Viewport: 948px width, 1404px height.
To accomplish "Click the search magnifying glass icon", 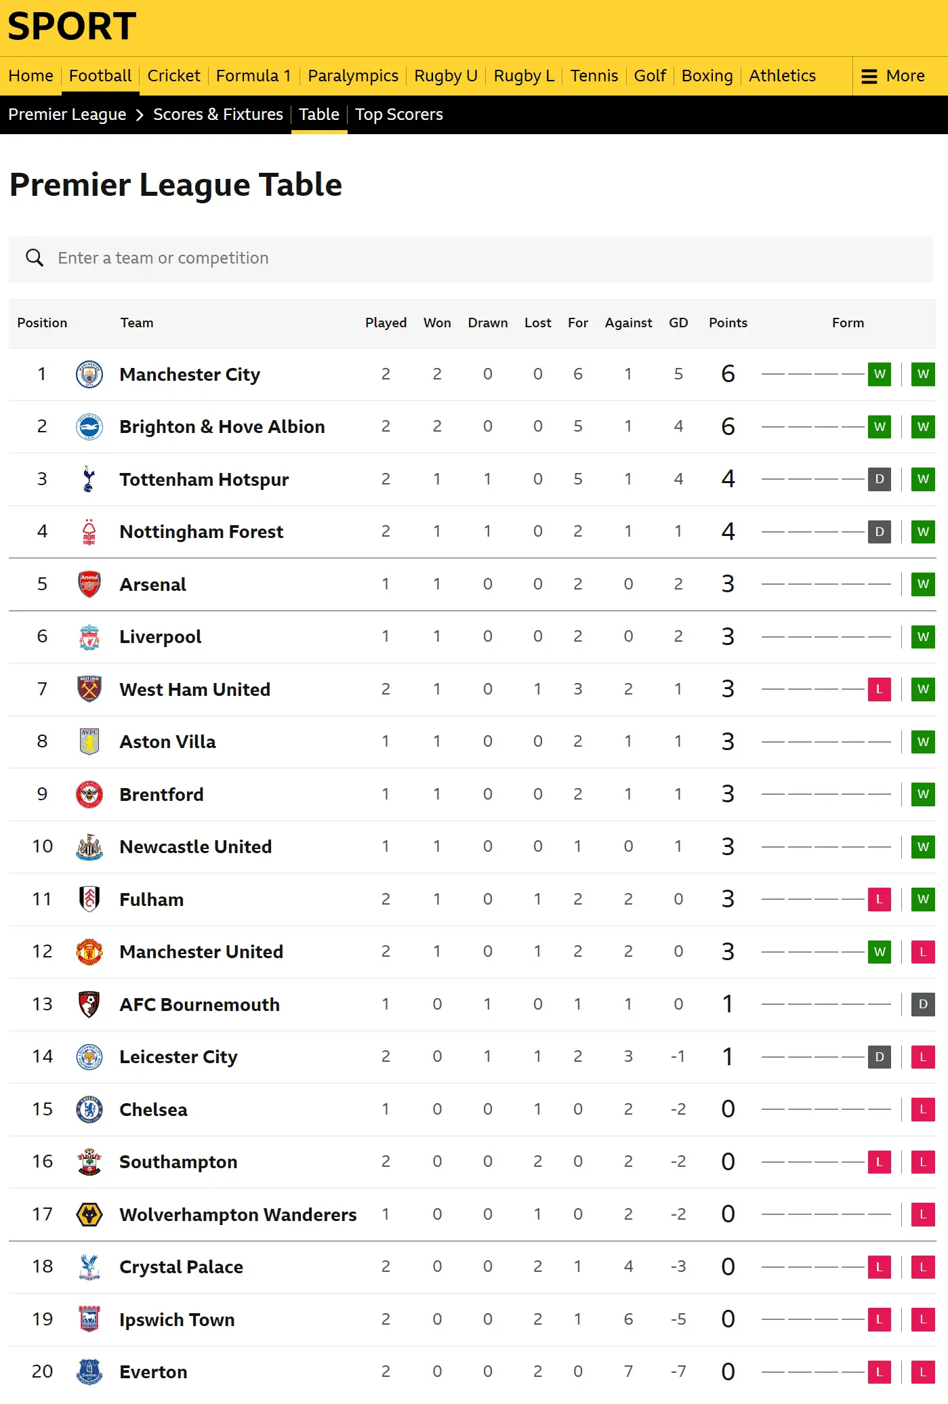I will [35, 258].
